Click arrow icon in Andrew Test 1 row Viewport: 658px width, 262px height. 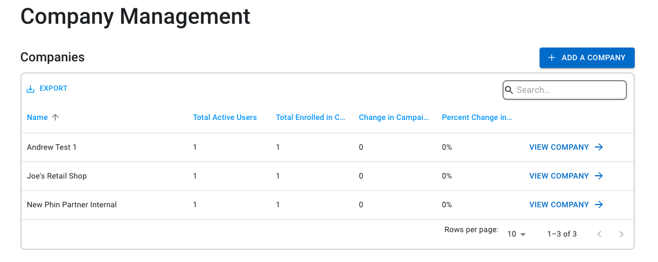click(599, 147)
